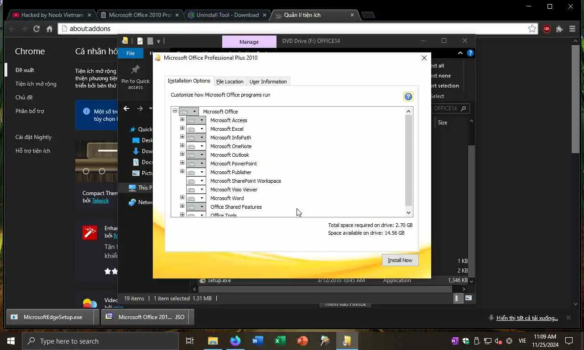Open install options dropdown for Microsoft Excel
This screenshot has width=584, height=350.
click(x=196, y=129)
